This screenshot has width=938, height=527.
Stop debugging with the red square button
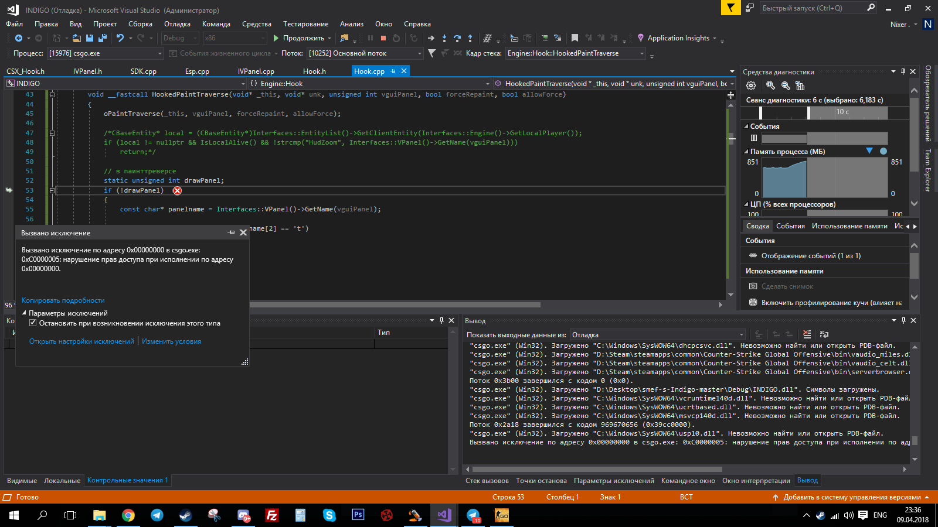tap(383, 38)
